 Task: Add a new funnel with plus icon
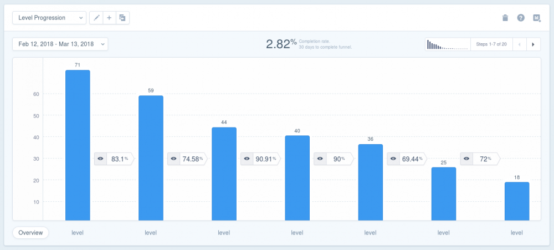[x=109, y=18]
